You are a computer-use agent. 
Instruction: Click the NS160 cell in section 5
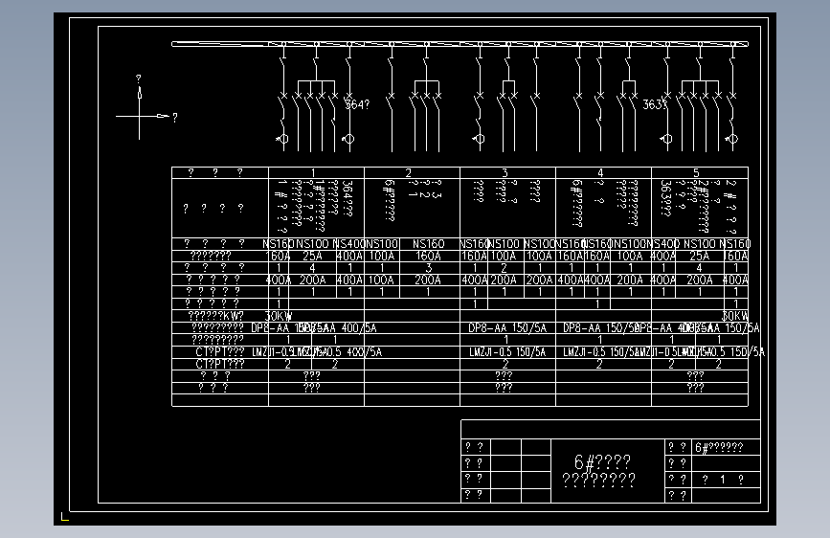click(735, 244)
